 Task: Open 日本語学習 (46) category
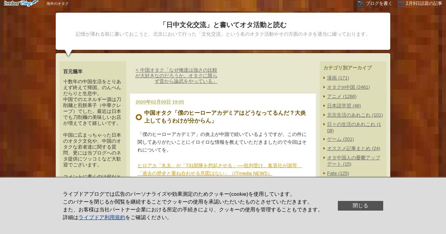[x=344, y=106]
